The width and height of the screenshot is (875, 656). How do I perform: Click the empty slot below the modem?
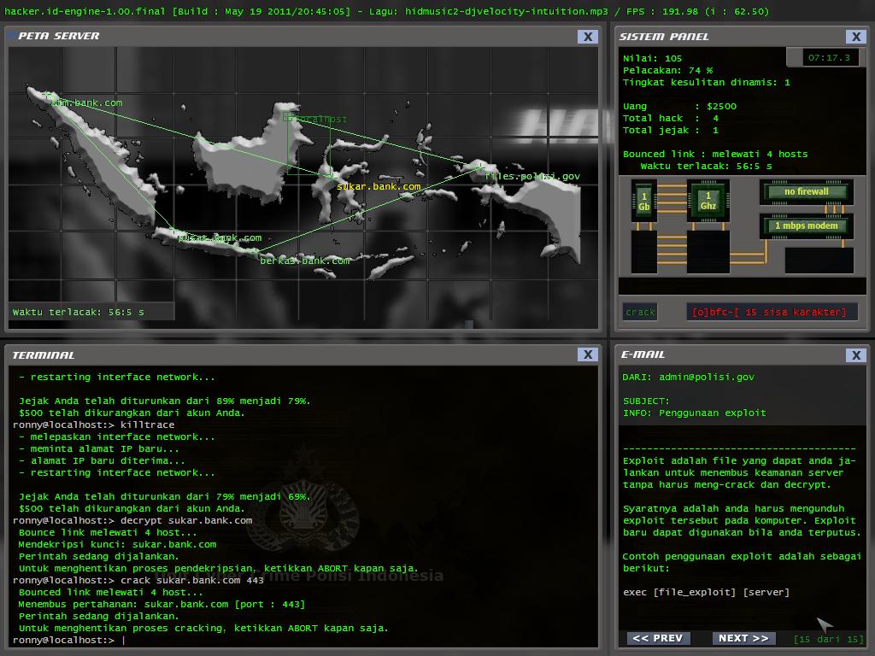click(x=819, y=260)
